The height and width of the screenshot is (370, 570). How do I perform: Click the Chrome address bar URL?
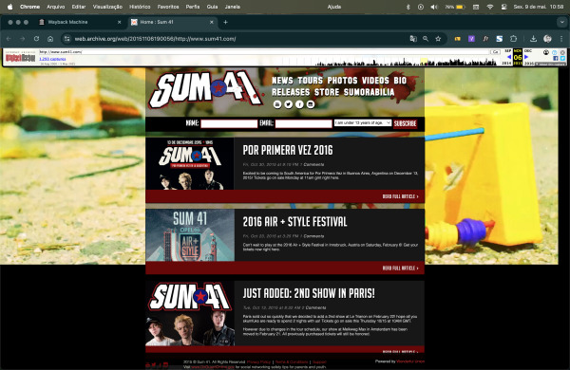pyautogui.click(x=155, y=39)
